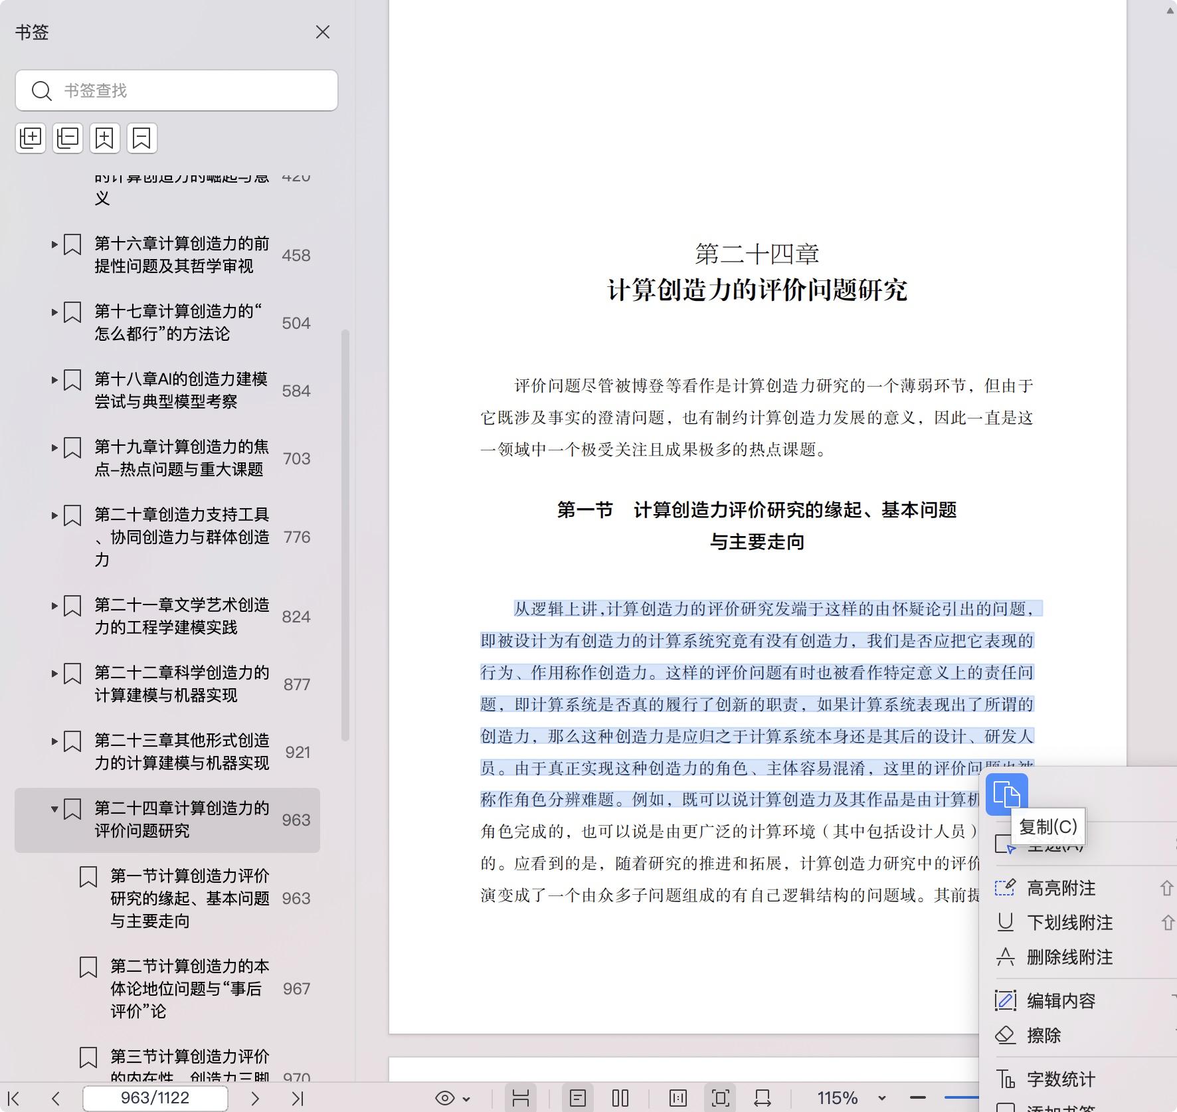
Task: Activate continuous scrolling mode icon
Action: (521, 1097)
